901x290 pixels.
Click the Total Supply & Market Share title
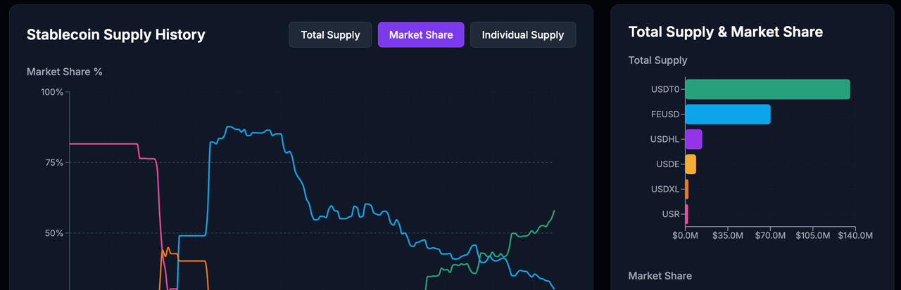point(725,32)
